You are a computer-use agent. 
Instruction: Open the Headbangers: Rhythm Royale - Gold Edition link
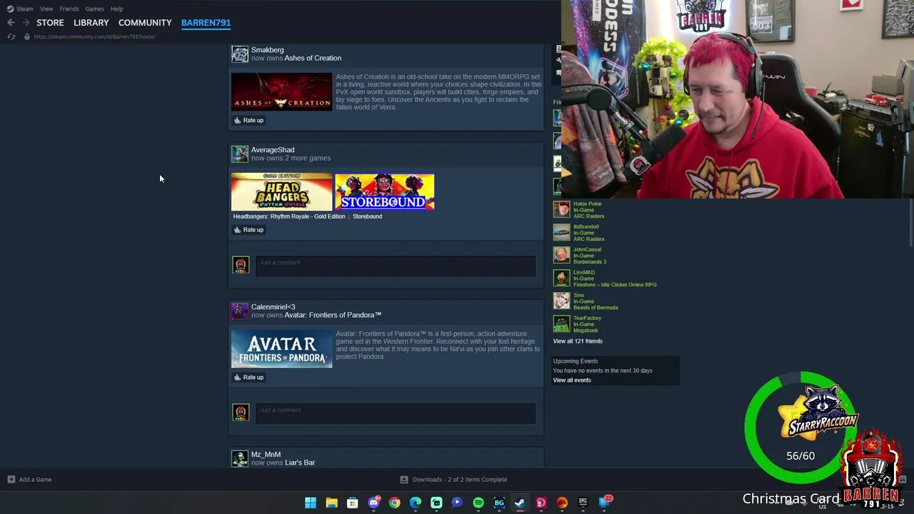pos(289,216)
